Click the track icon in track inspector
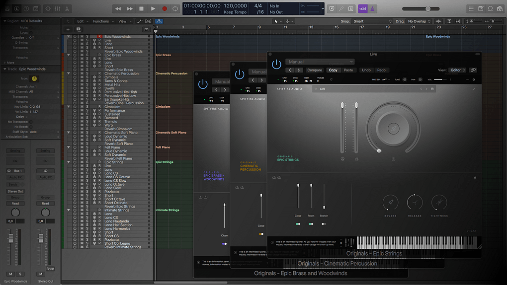This screenshot has width=507, height=285. coord(34,78)
